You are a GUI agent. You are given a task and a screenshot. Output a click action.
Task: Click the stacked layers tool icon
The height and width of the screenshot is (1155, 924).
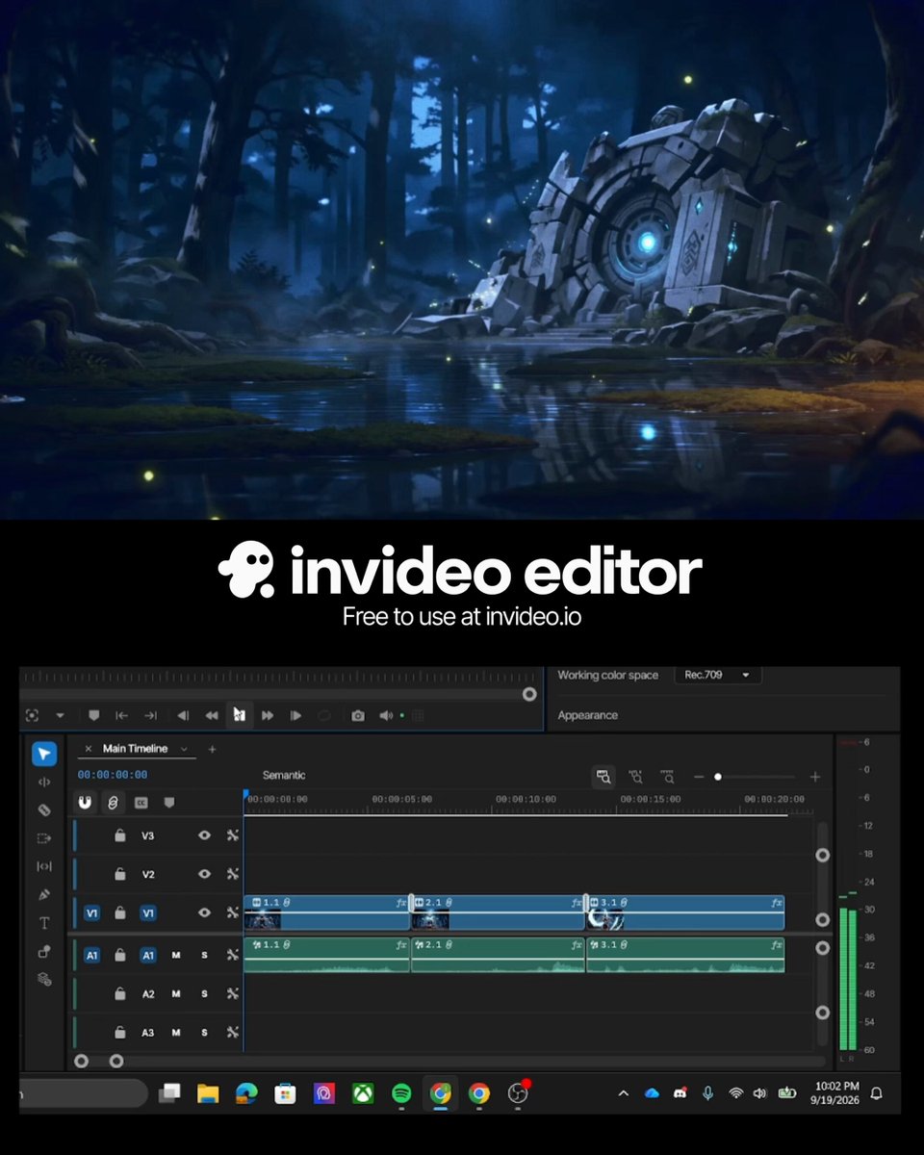click(44, 979)
